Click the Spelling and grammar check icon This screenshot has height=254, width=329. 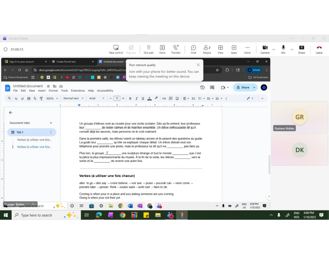tap(35, 98)
